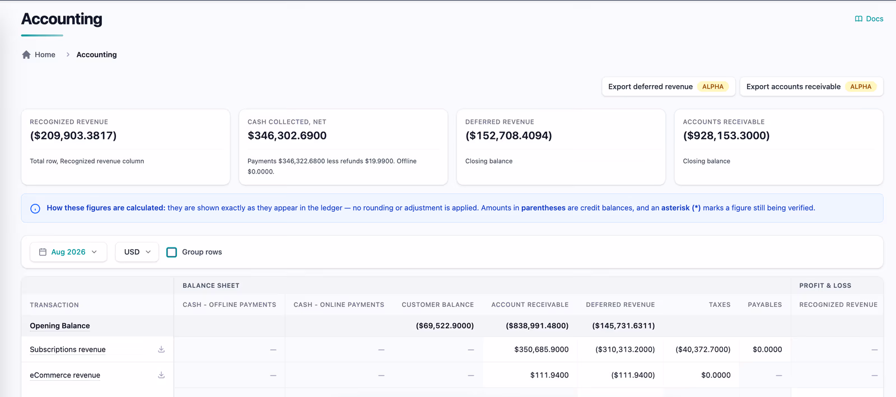Click the ALPHA badge on Export deferred revenue
Image resolution: width=896 pixels, height=397 pixels.
tap(713, 87)
